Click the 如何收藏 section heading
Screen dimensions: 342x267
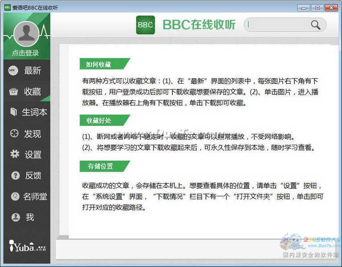tap(105, 64)
